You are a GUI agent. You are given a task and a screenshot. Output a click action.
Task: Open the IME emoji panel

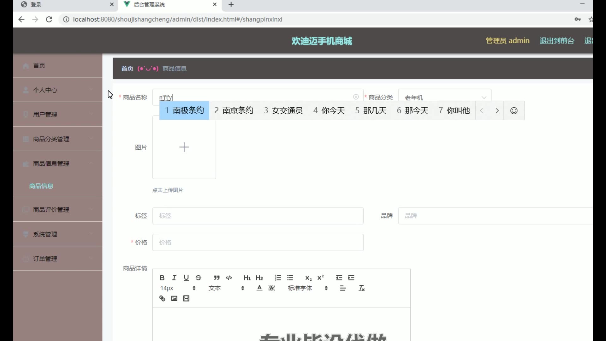pyautogui.click(x=514, y=111)
